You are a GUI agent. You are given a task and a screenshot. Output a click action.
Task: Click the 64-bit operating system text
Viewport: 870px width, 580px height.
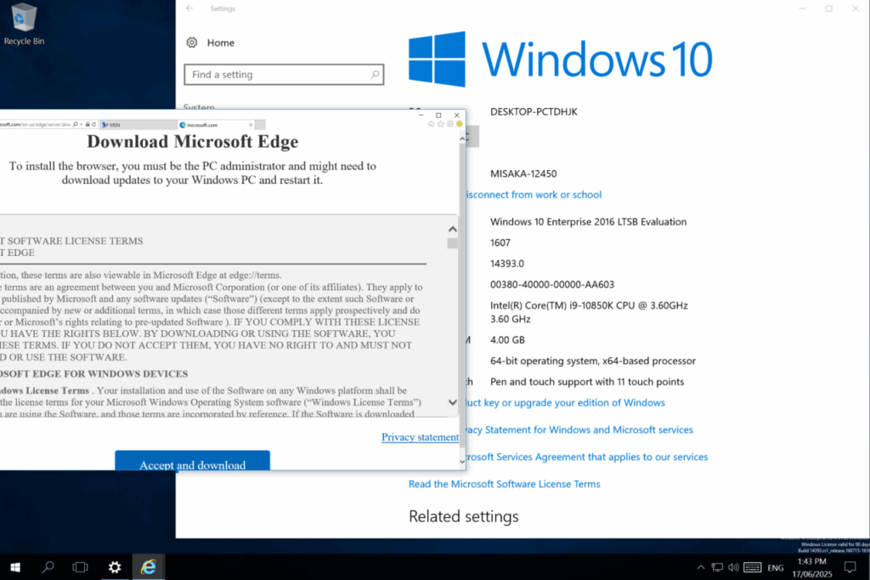click(x=592, y=361)
